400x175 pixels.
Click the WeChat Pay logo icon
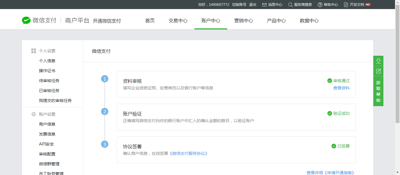[x=26, y=20]
